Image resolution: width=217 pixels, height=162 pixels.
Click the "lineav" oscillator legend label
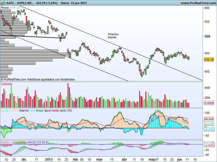click(x=40, y=110)
